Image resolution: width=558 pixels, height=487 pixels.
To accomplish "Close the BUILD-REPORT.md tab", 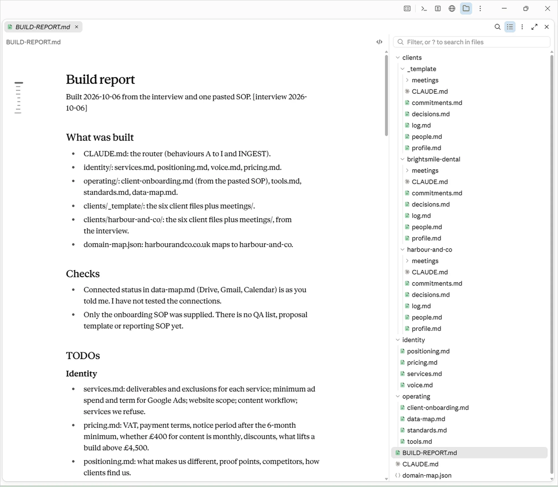I will pos(76,27).
